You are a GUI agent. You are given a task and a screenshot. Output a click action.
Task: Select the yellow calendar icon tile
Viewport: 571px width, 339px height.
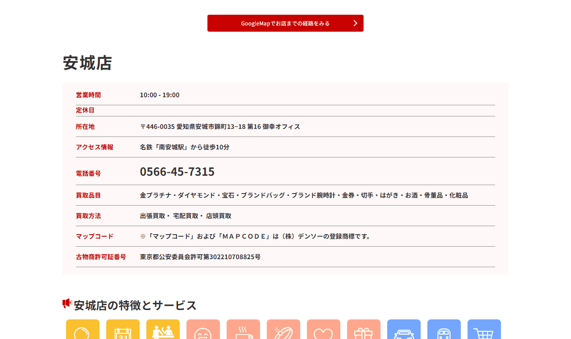[x=123, y=329]
